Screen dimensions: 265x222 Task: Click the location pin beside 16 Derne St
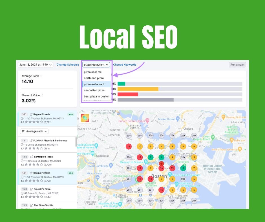[x=22, y=145]
